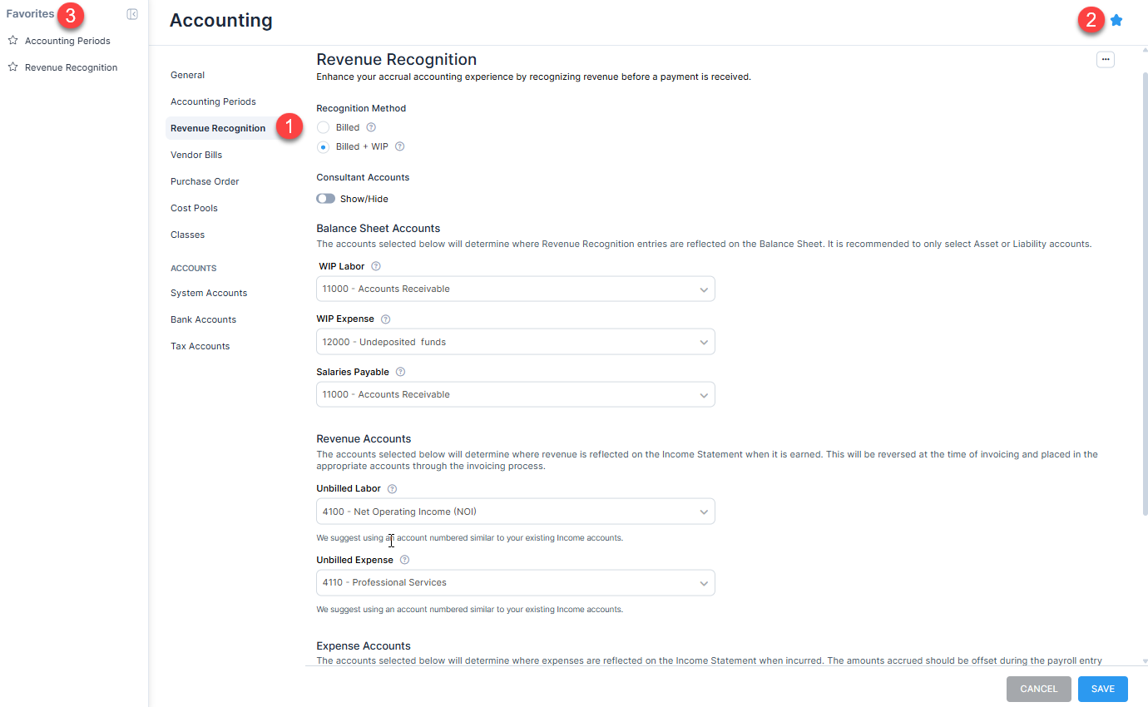Cancel the current accounting changes
Image resolution: width=1148 pixels, height=707 pixels.
point(1038,689)
